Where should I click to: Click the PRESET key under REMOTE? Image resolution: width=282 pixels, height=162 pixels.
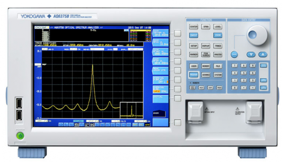(219, 88)
